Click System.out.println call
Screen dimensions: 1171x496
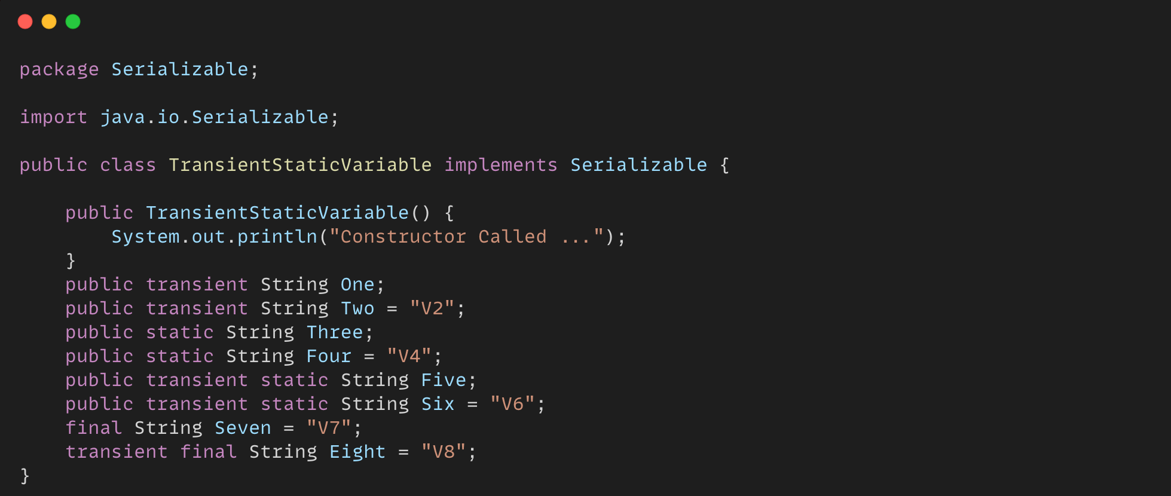(x=214, y=237)
